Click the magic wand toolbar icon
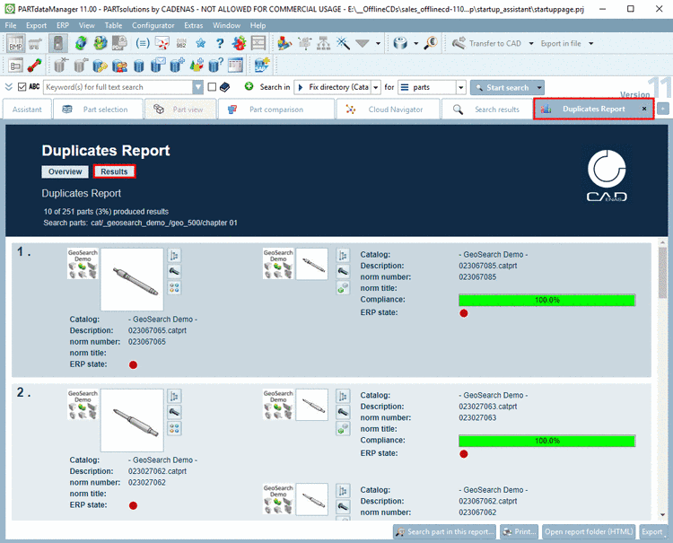673x543 pixels. click(343, 43)
